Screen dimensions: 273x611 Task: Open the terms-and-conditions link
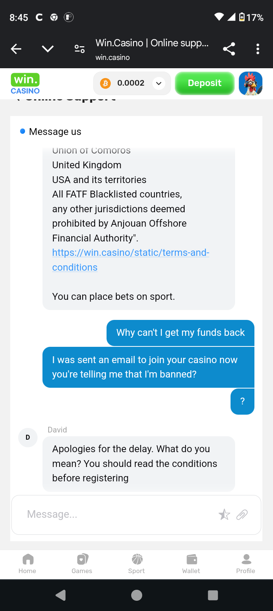tap(130, 253)
